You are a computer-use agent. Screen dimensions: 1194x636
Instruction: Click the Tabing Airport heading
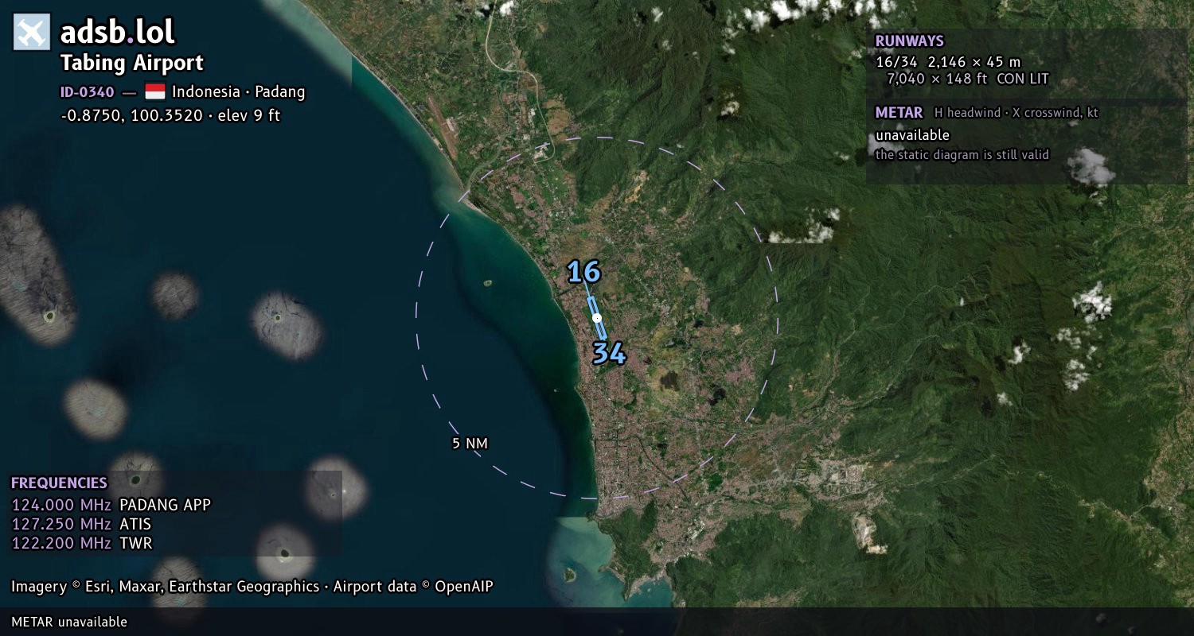[x=132, y=63]
